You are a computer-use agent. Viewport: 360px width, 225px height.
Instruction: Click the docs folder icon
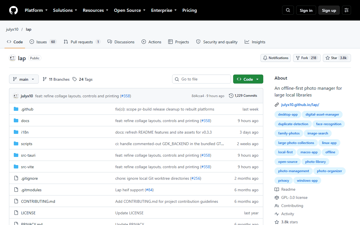[16, 121]
